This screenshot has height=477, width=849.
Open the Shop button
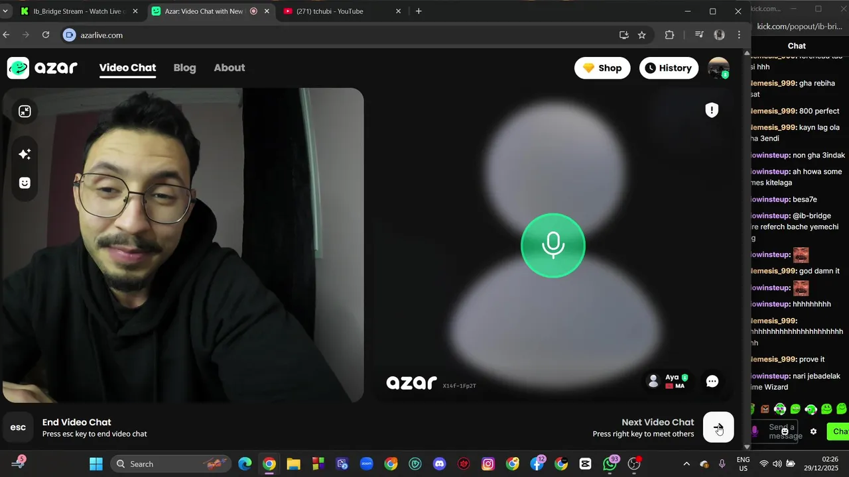click(x=602, y=68)
